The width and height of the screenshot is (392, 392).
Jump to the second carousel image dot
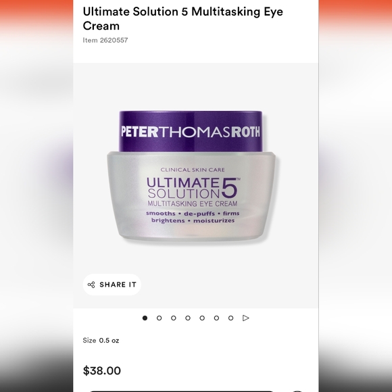(x=159, y=318)
